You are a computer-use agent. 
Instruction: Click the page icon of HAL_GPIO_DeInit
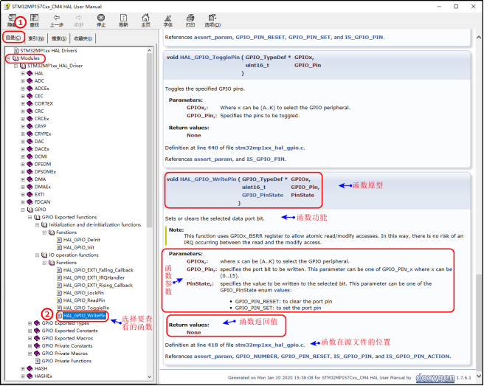click(x=60, y=240)
